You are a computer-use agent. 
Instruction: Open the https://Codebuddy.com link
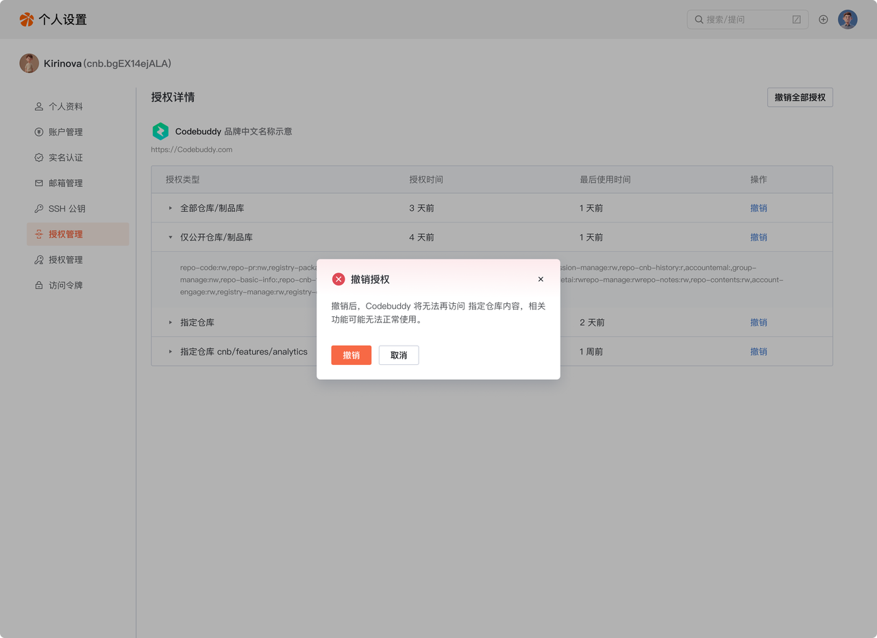click(192, 149)
